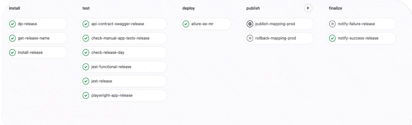Viewport: 412px width, 125px height.
Task: Open the rollback-mapping-prod job
Action: click(x=275, y=38)
